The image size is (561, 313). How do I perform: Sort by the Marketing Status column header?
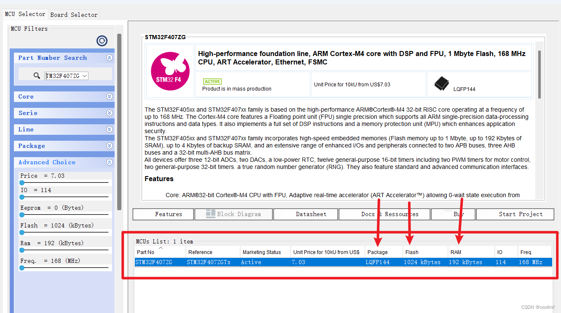[x=265, y=252]
